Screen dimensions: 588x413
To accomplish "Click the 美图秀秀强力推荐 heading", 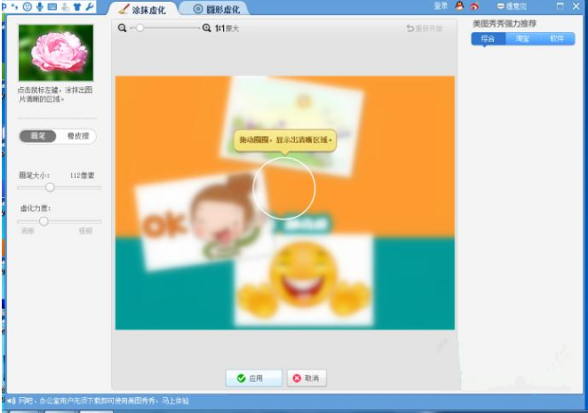I will (x=505, y=24).
